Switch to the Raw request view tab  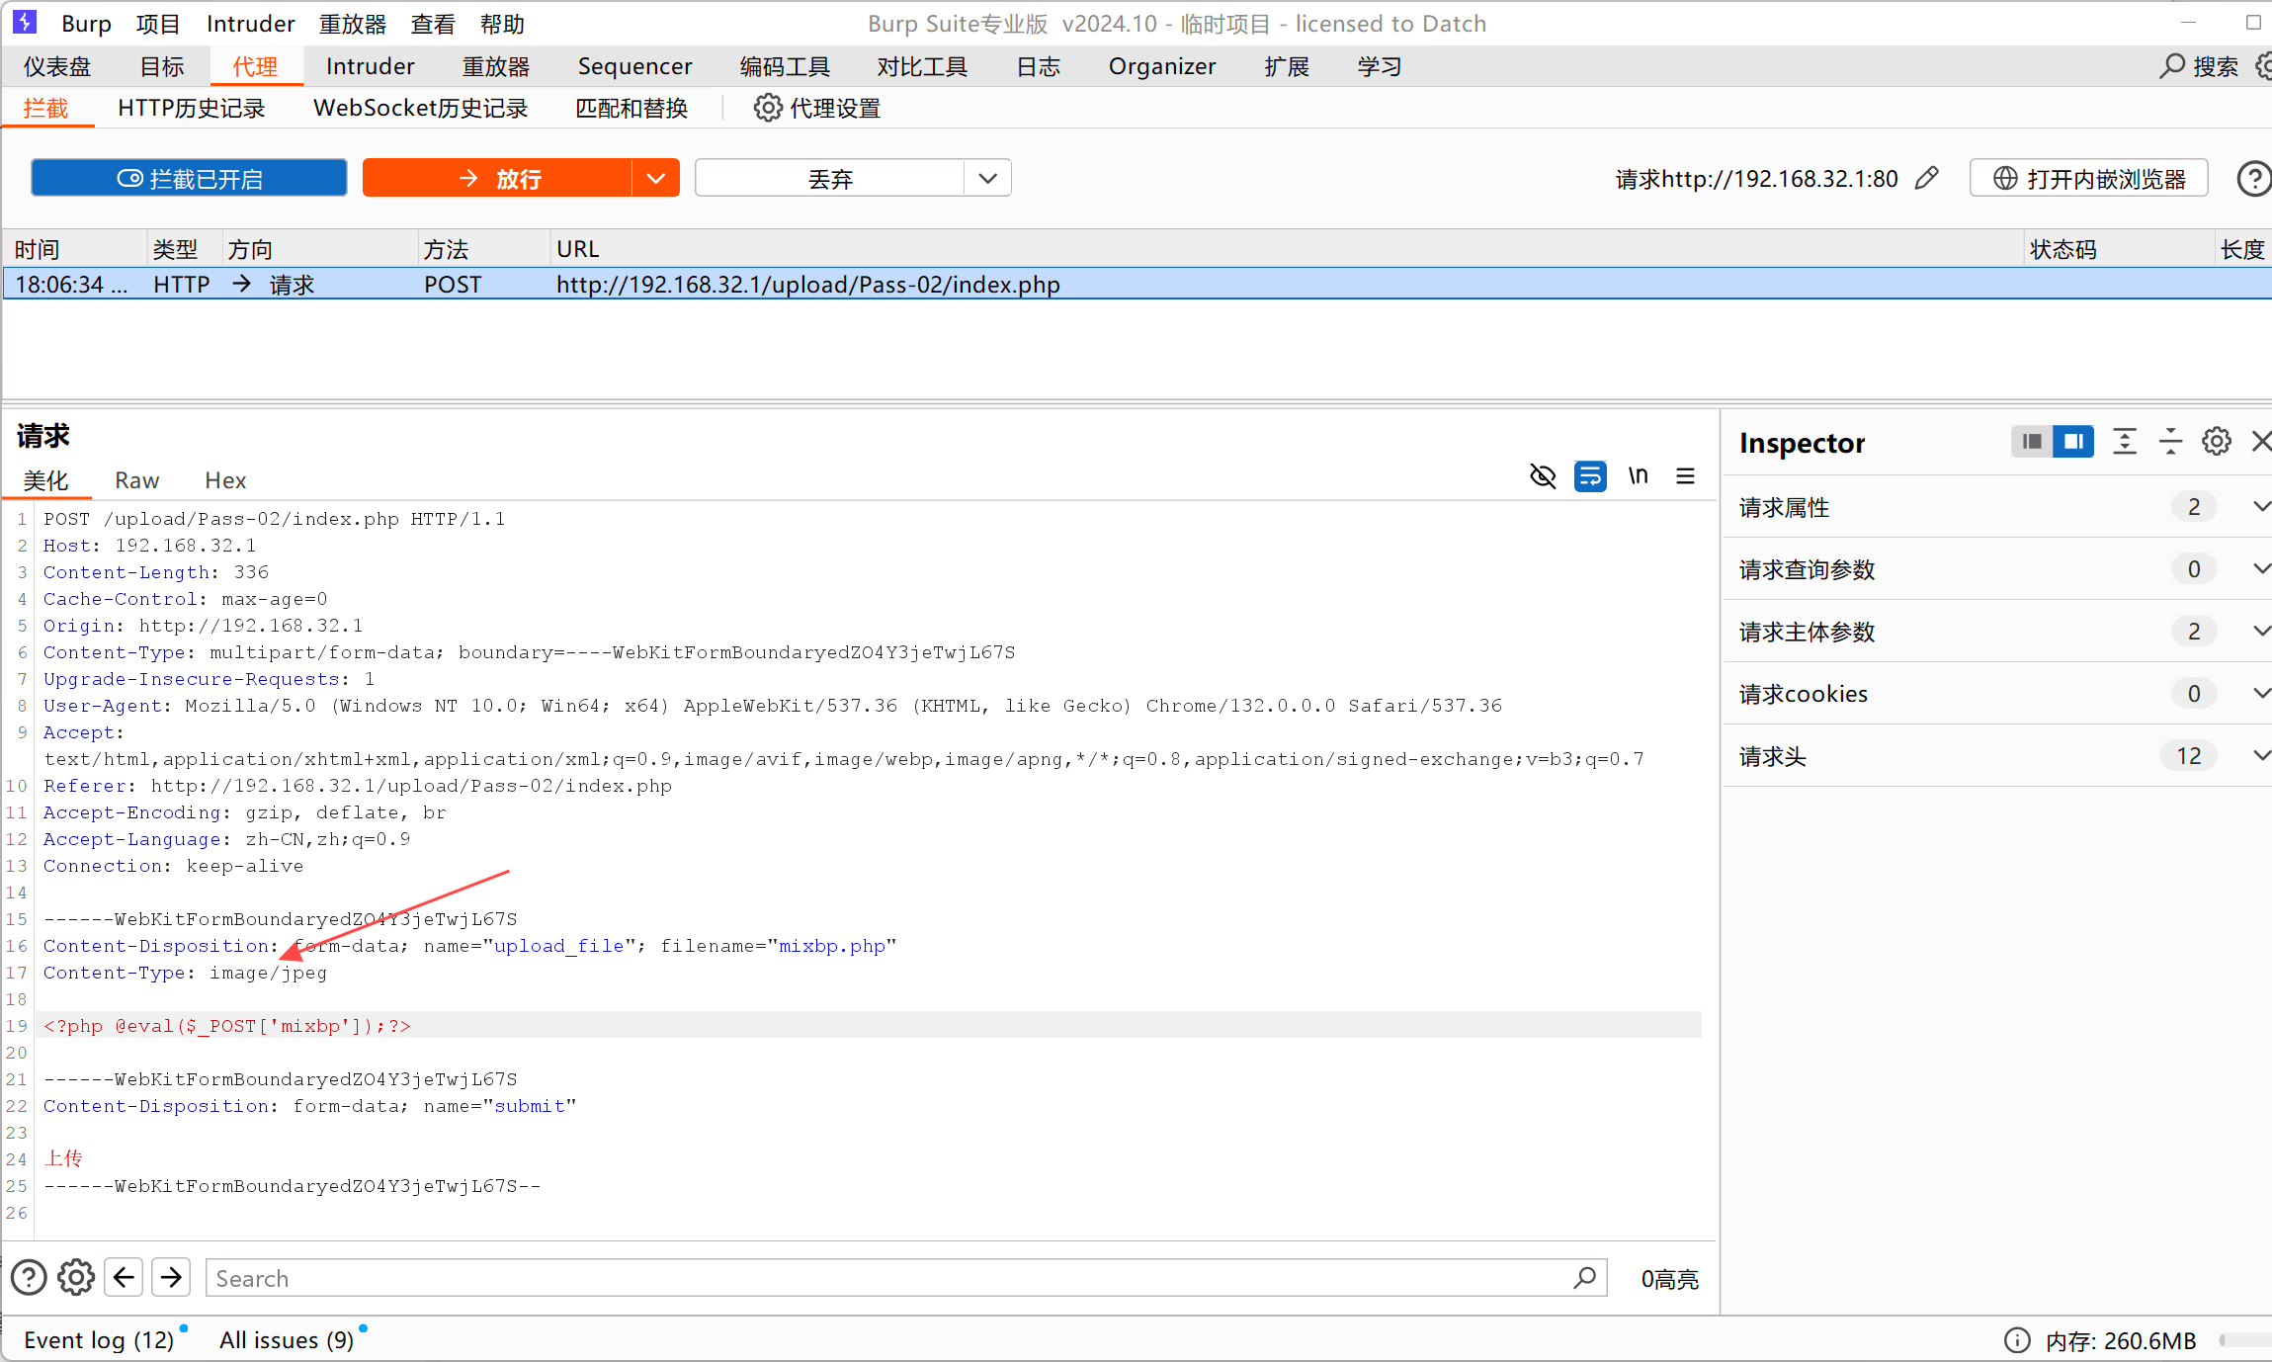(136, 480)
